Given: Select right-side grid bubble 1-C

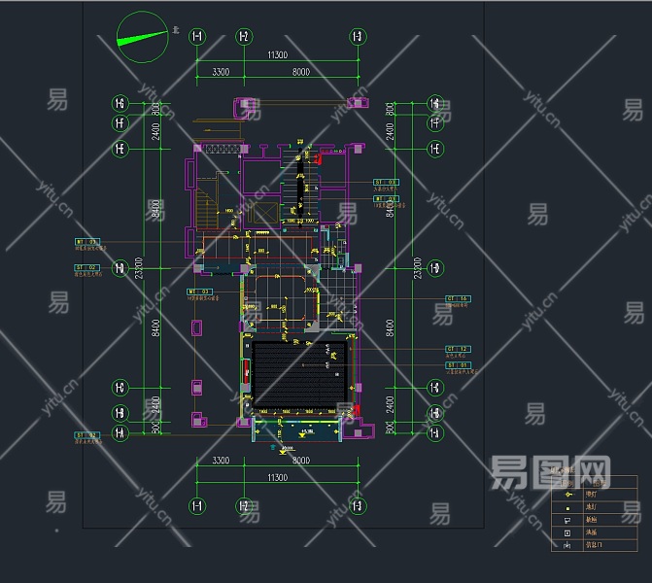Looking at the screenshot, I should tap(435, 388).
